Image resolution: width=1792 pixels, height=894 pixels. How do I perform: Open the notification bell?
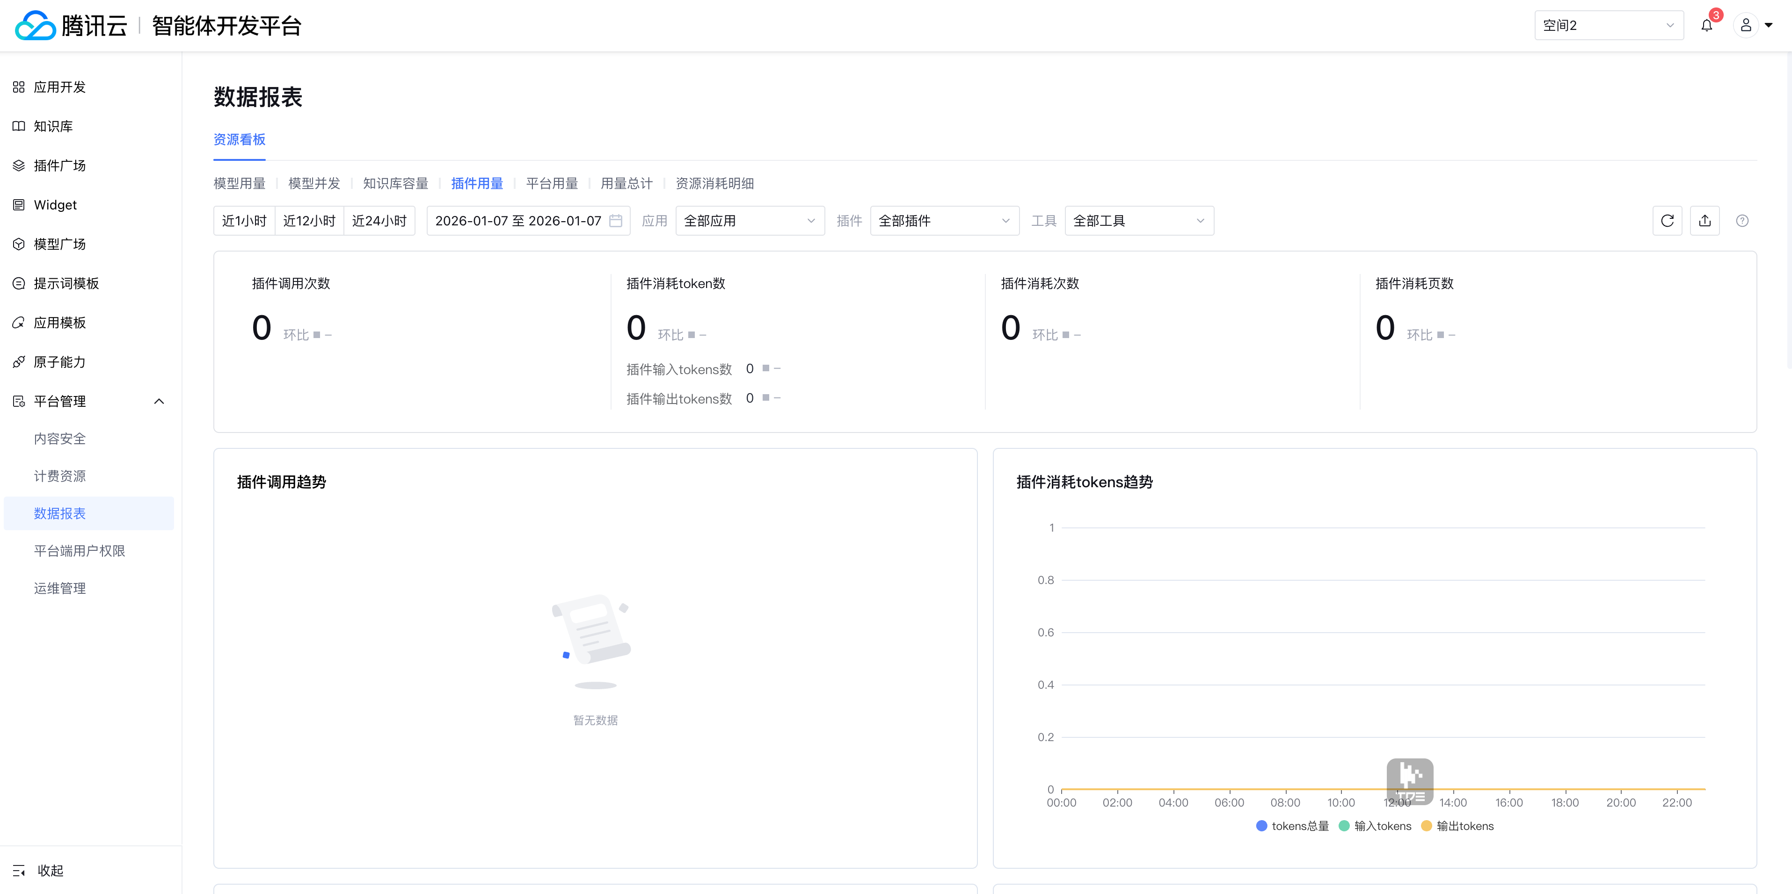pyautogui.click(x=1706, y=26)
